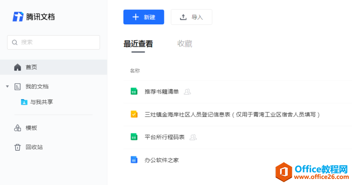The image size is (352, 185).
Task: Click the 名称 column header
Action: click(x=135, y=71)
